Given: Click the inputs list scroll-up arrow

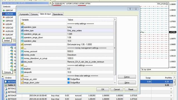Looking at the screenshot, I should 115,19.
